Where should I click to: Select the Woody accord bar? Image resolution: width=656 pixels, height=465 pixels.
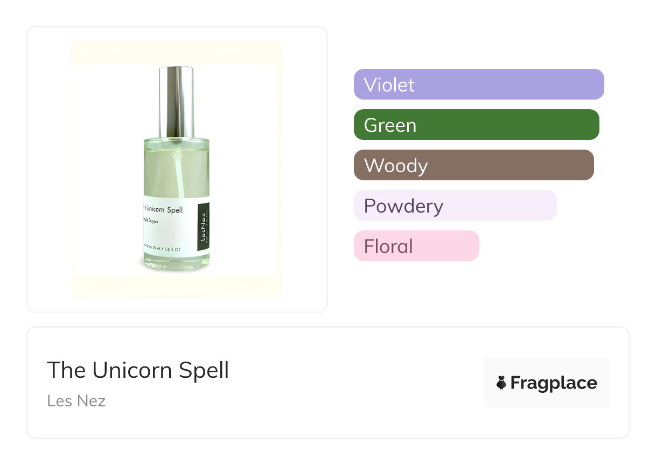[473, 165]
